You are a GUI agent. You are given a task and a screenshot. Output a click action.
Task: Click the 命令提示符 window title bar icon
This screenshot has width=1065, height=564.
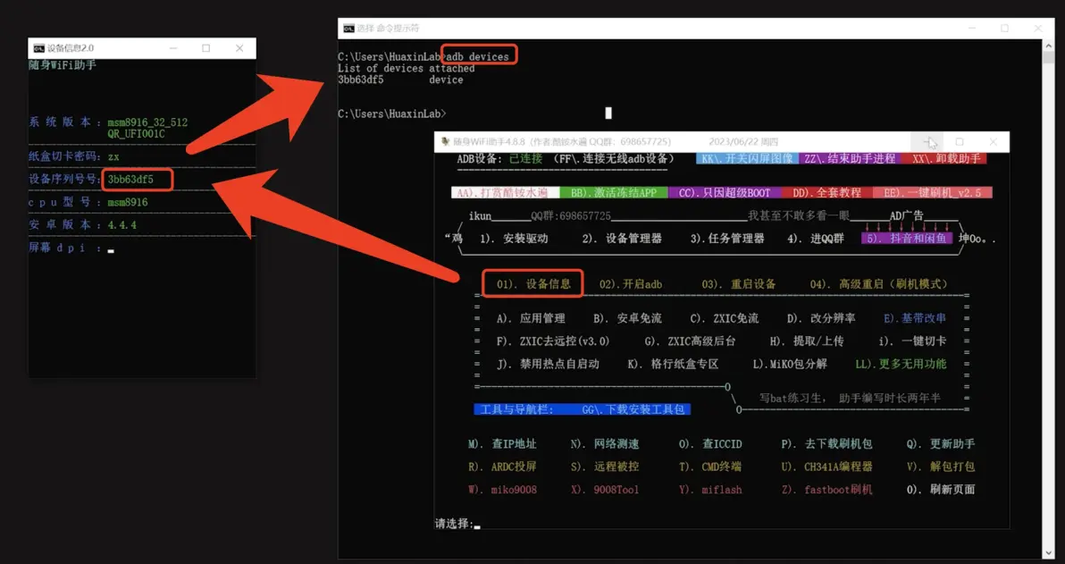tap(348, 29)
